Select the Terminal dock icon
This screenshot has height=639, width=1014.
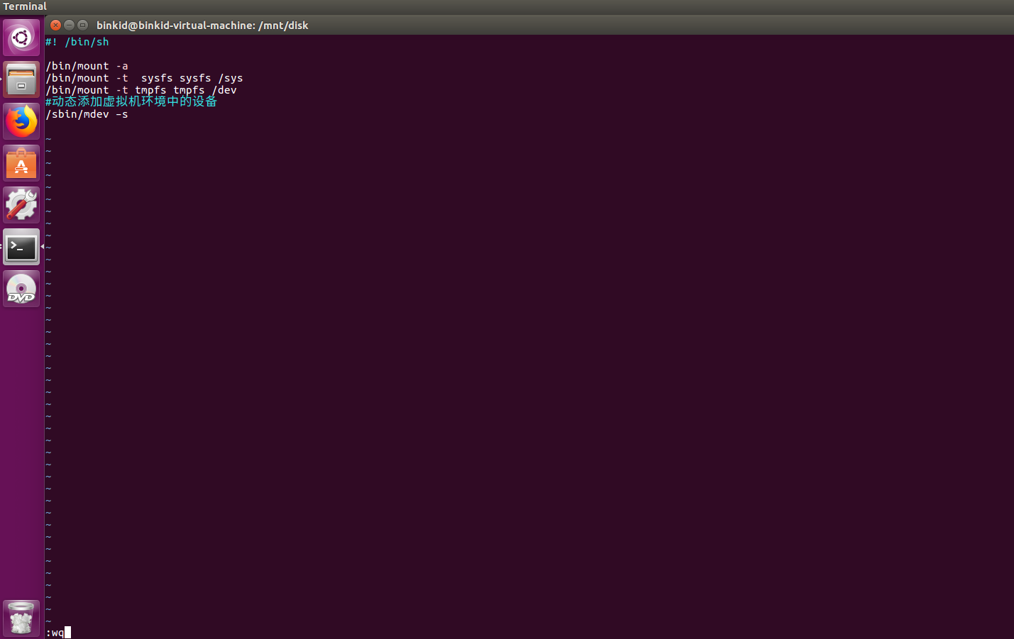click(21, 247)
